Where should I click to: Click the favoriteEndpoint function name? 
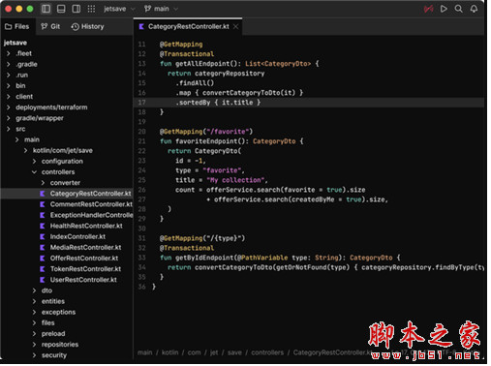206,141
